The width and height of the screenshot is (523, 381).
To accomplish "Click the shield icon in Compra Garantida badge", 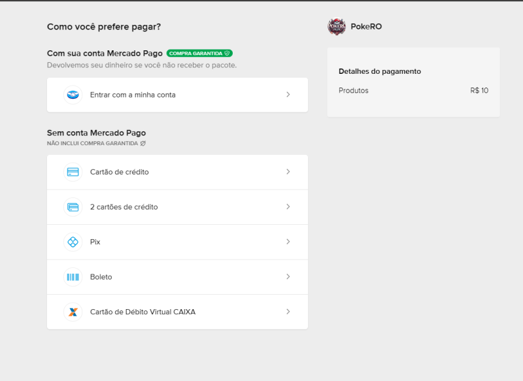I will click(x=227, y=54).
